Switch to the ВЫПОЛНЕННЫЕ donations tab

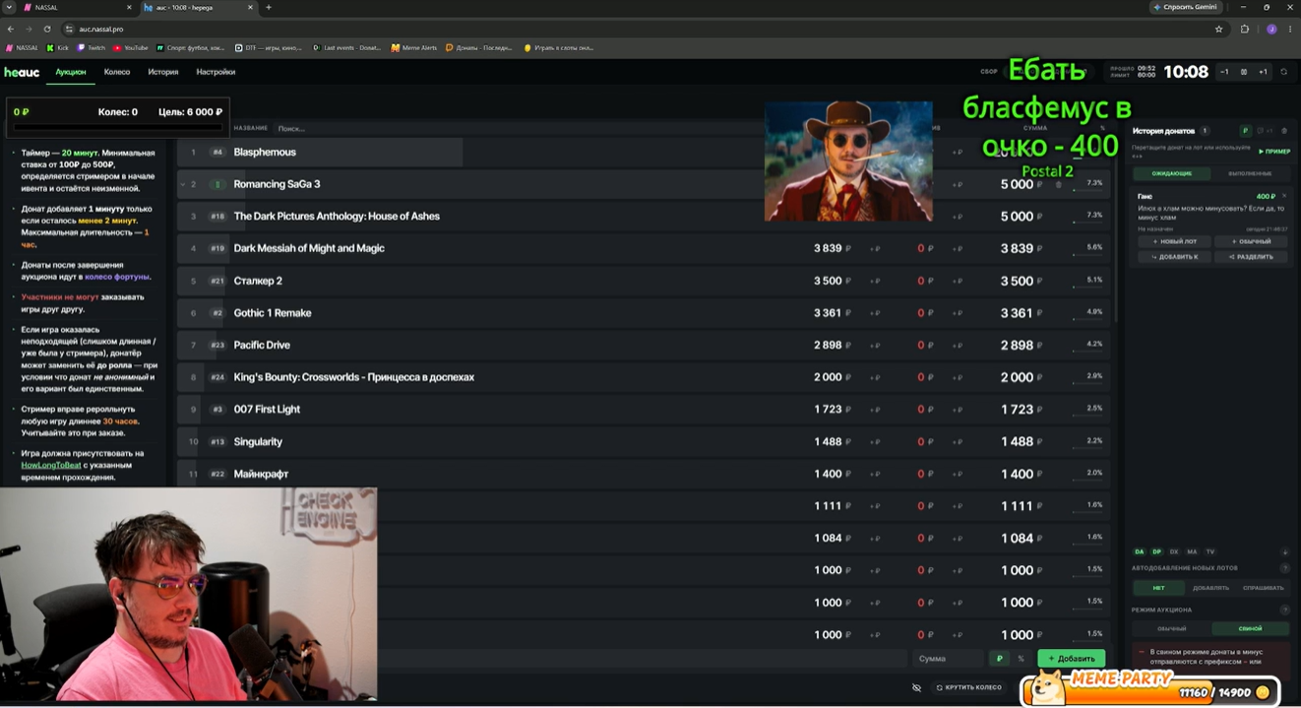1250,173
